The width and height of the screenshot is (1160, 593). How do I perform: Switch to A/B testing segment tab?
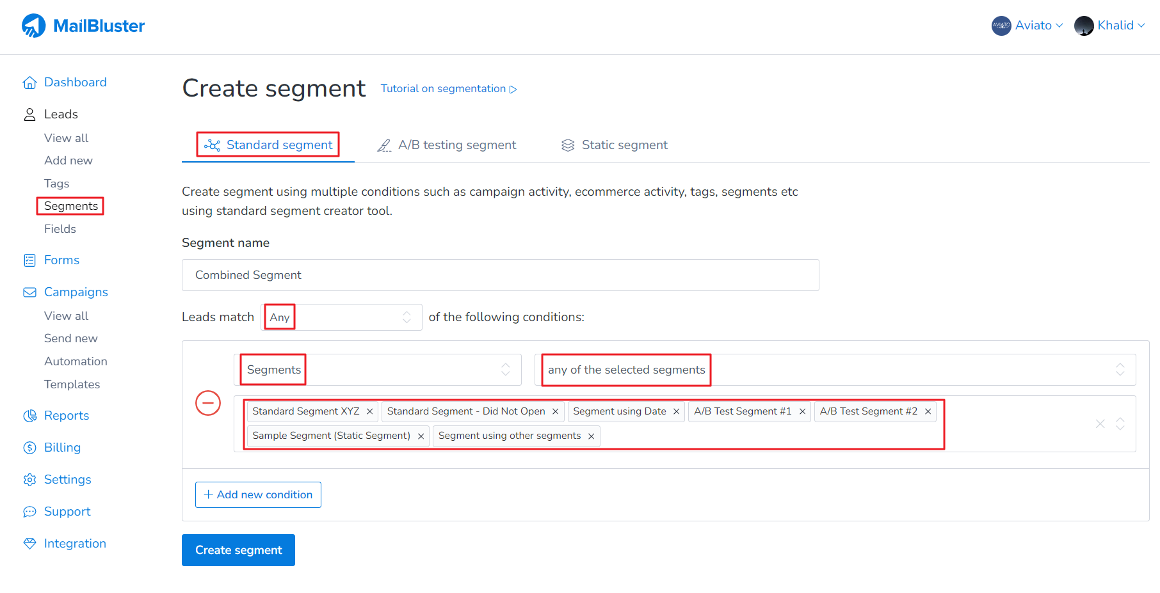(x=447, y=145)
